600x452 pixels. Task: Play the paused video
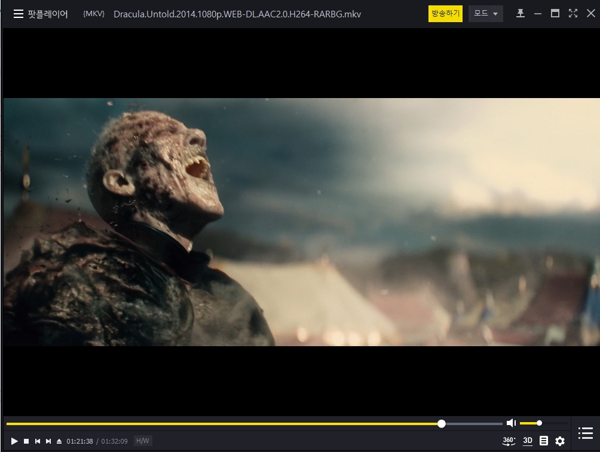pyautogui.click(x=14, y=441)
